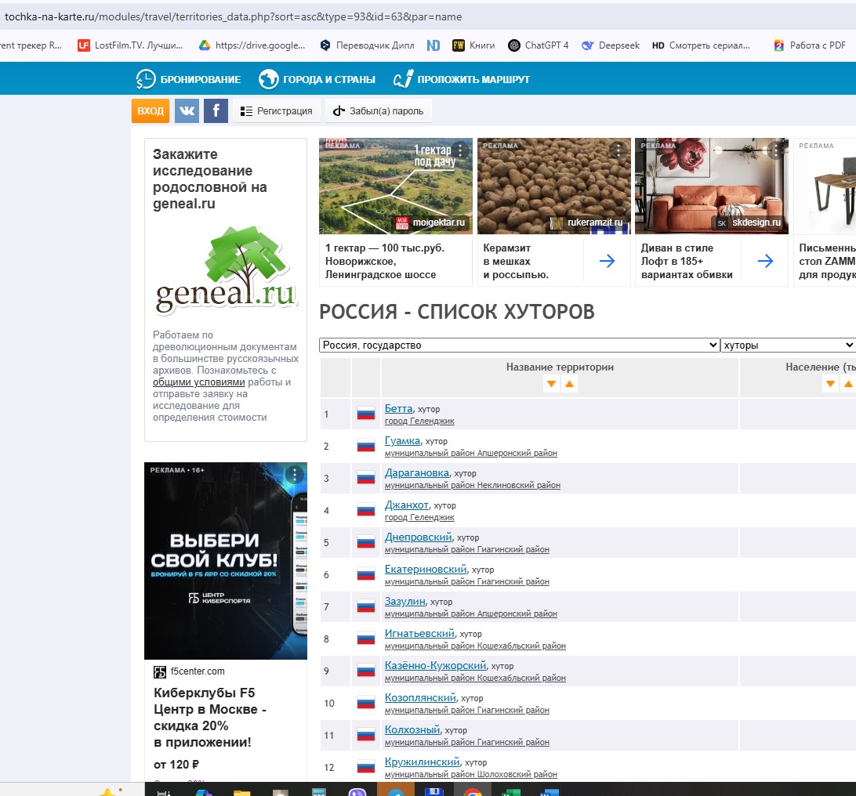
Task: Open Шолоховский район municipal link
Action: pyautogui.click(x=470, y=775)
